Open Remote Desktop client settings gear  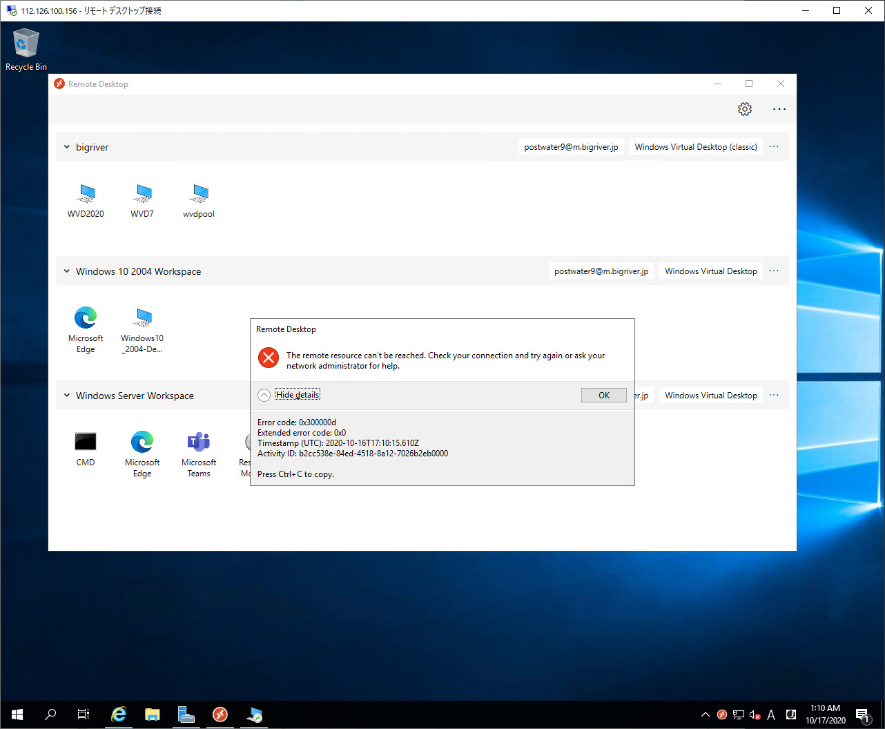(744, 108)
